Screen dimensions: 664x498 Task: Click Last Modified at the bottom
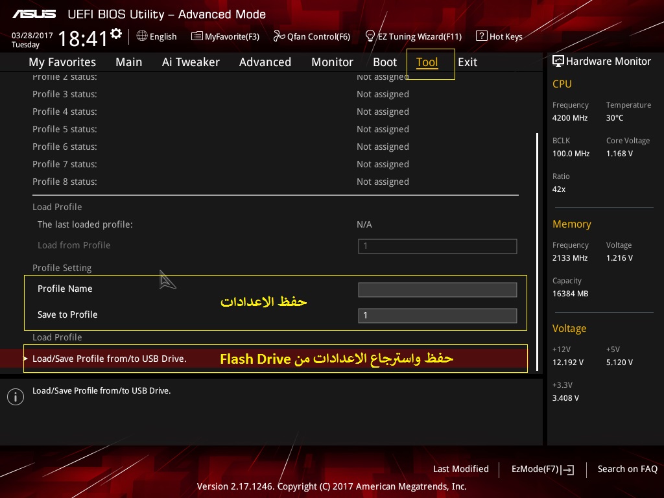pyautogui.click(x=461, y=469)
